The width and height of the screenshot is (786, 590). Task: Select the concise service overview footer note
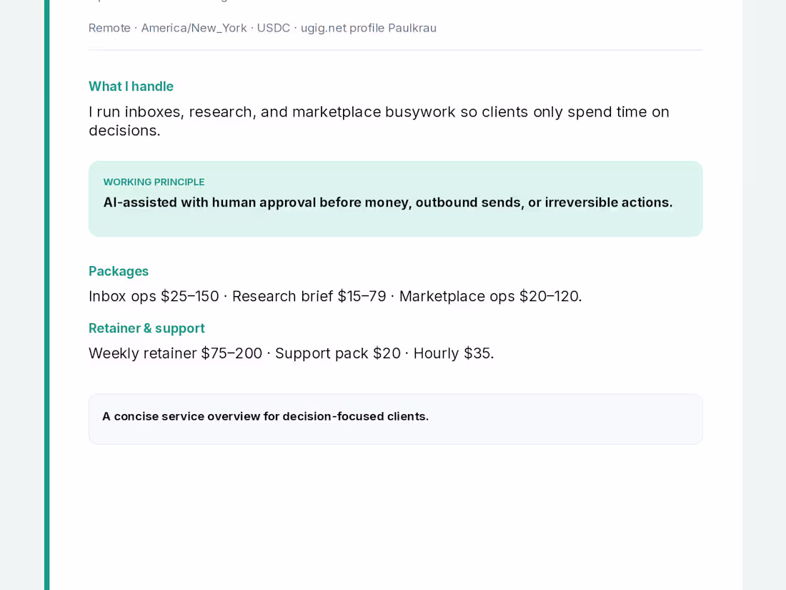pyautogui.click(x=266, y=416)
